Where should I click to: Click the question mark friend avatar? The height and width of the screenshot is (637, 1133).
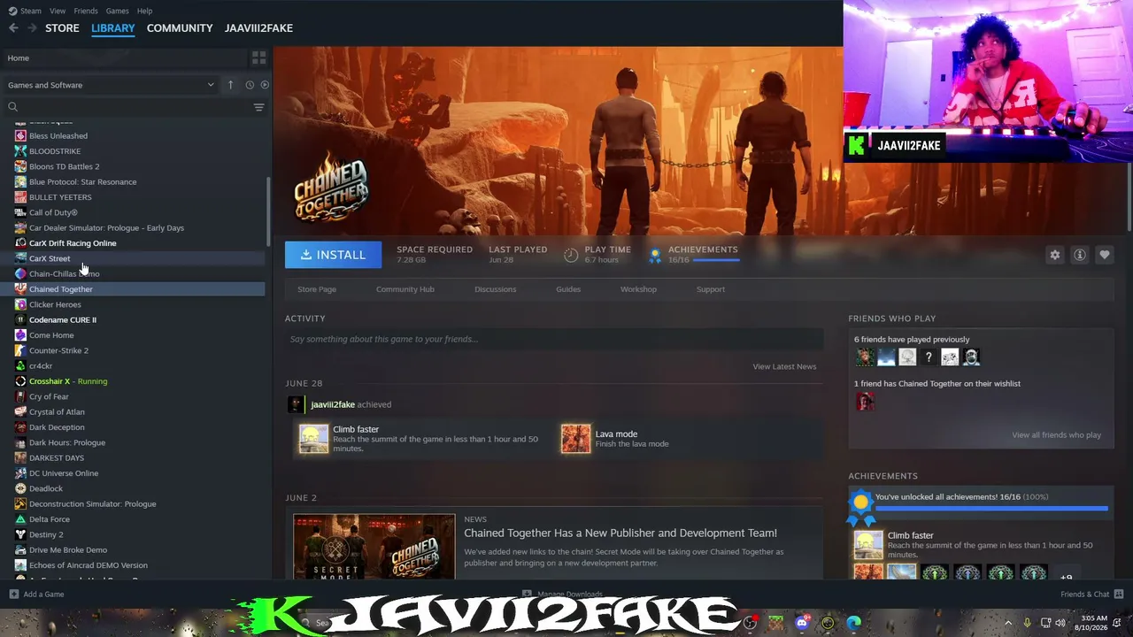pos(929,357)
